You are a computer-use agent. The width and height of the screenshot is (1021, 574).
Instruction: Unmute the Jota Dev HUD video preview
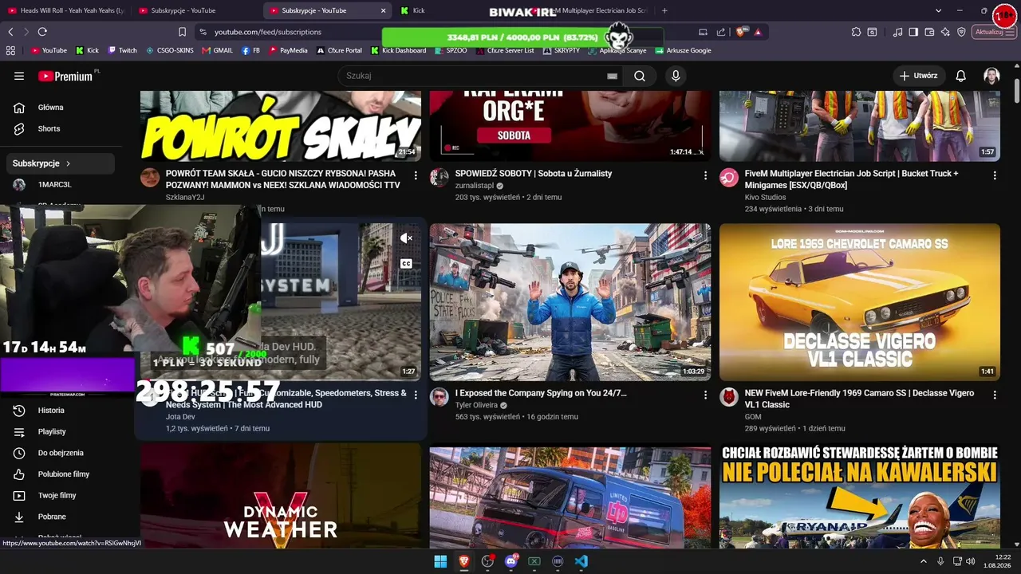[x=406, y=238]
